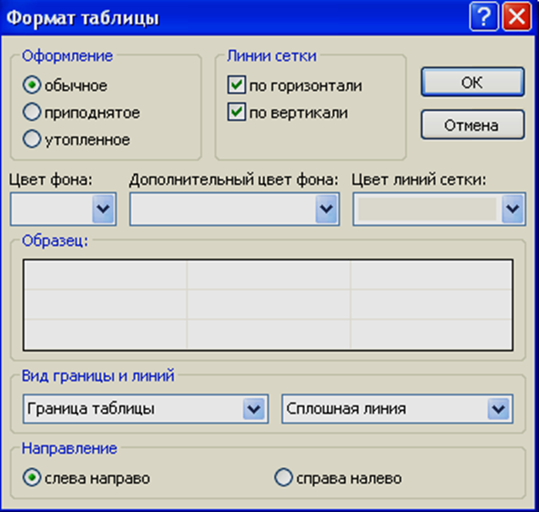
Task: Expand the Сплошная линия dropdown
Action: (x=498, y=409)
